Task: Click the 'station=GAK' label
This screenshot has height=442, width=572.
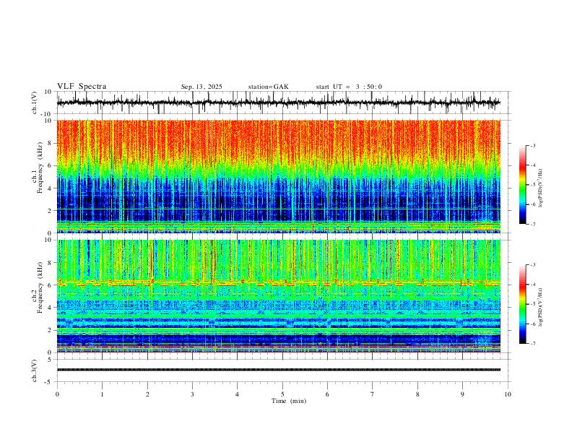Action: tap(268, 87)
